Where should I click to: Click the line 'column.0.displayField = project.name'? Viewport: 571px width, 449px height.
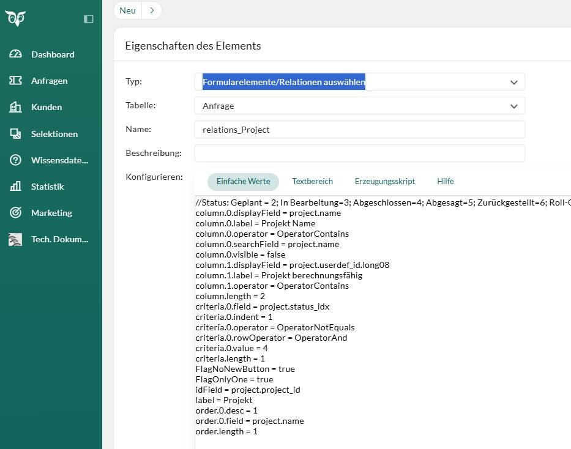(x=268, y=213)
